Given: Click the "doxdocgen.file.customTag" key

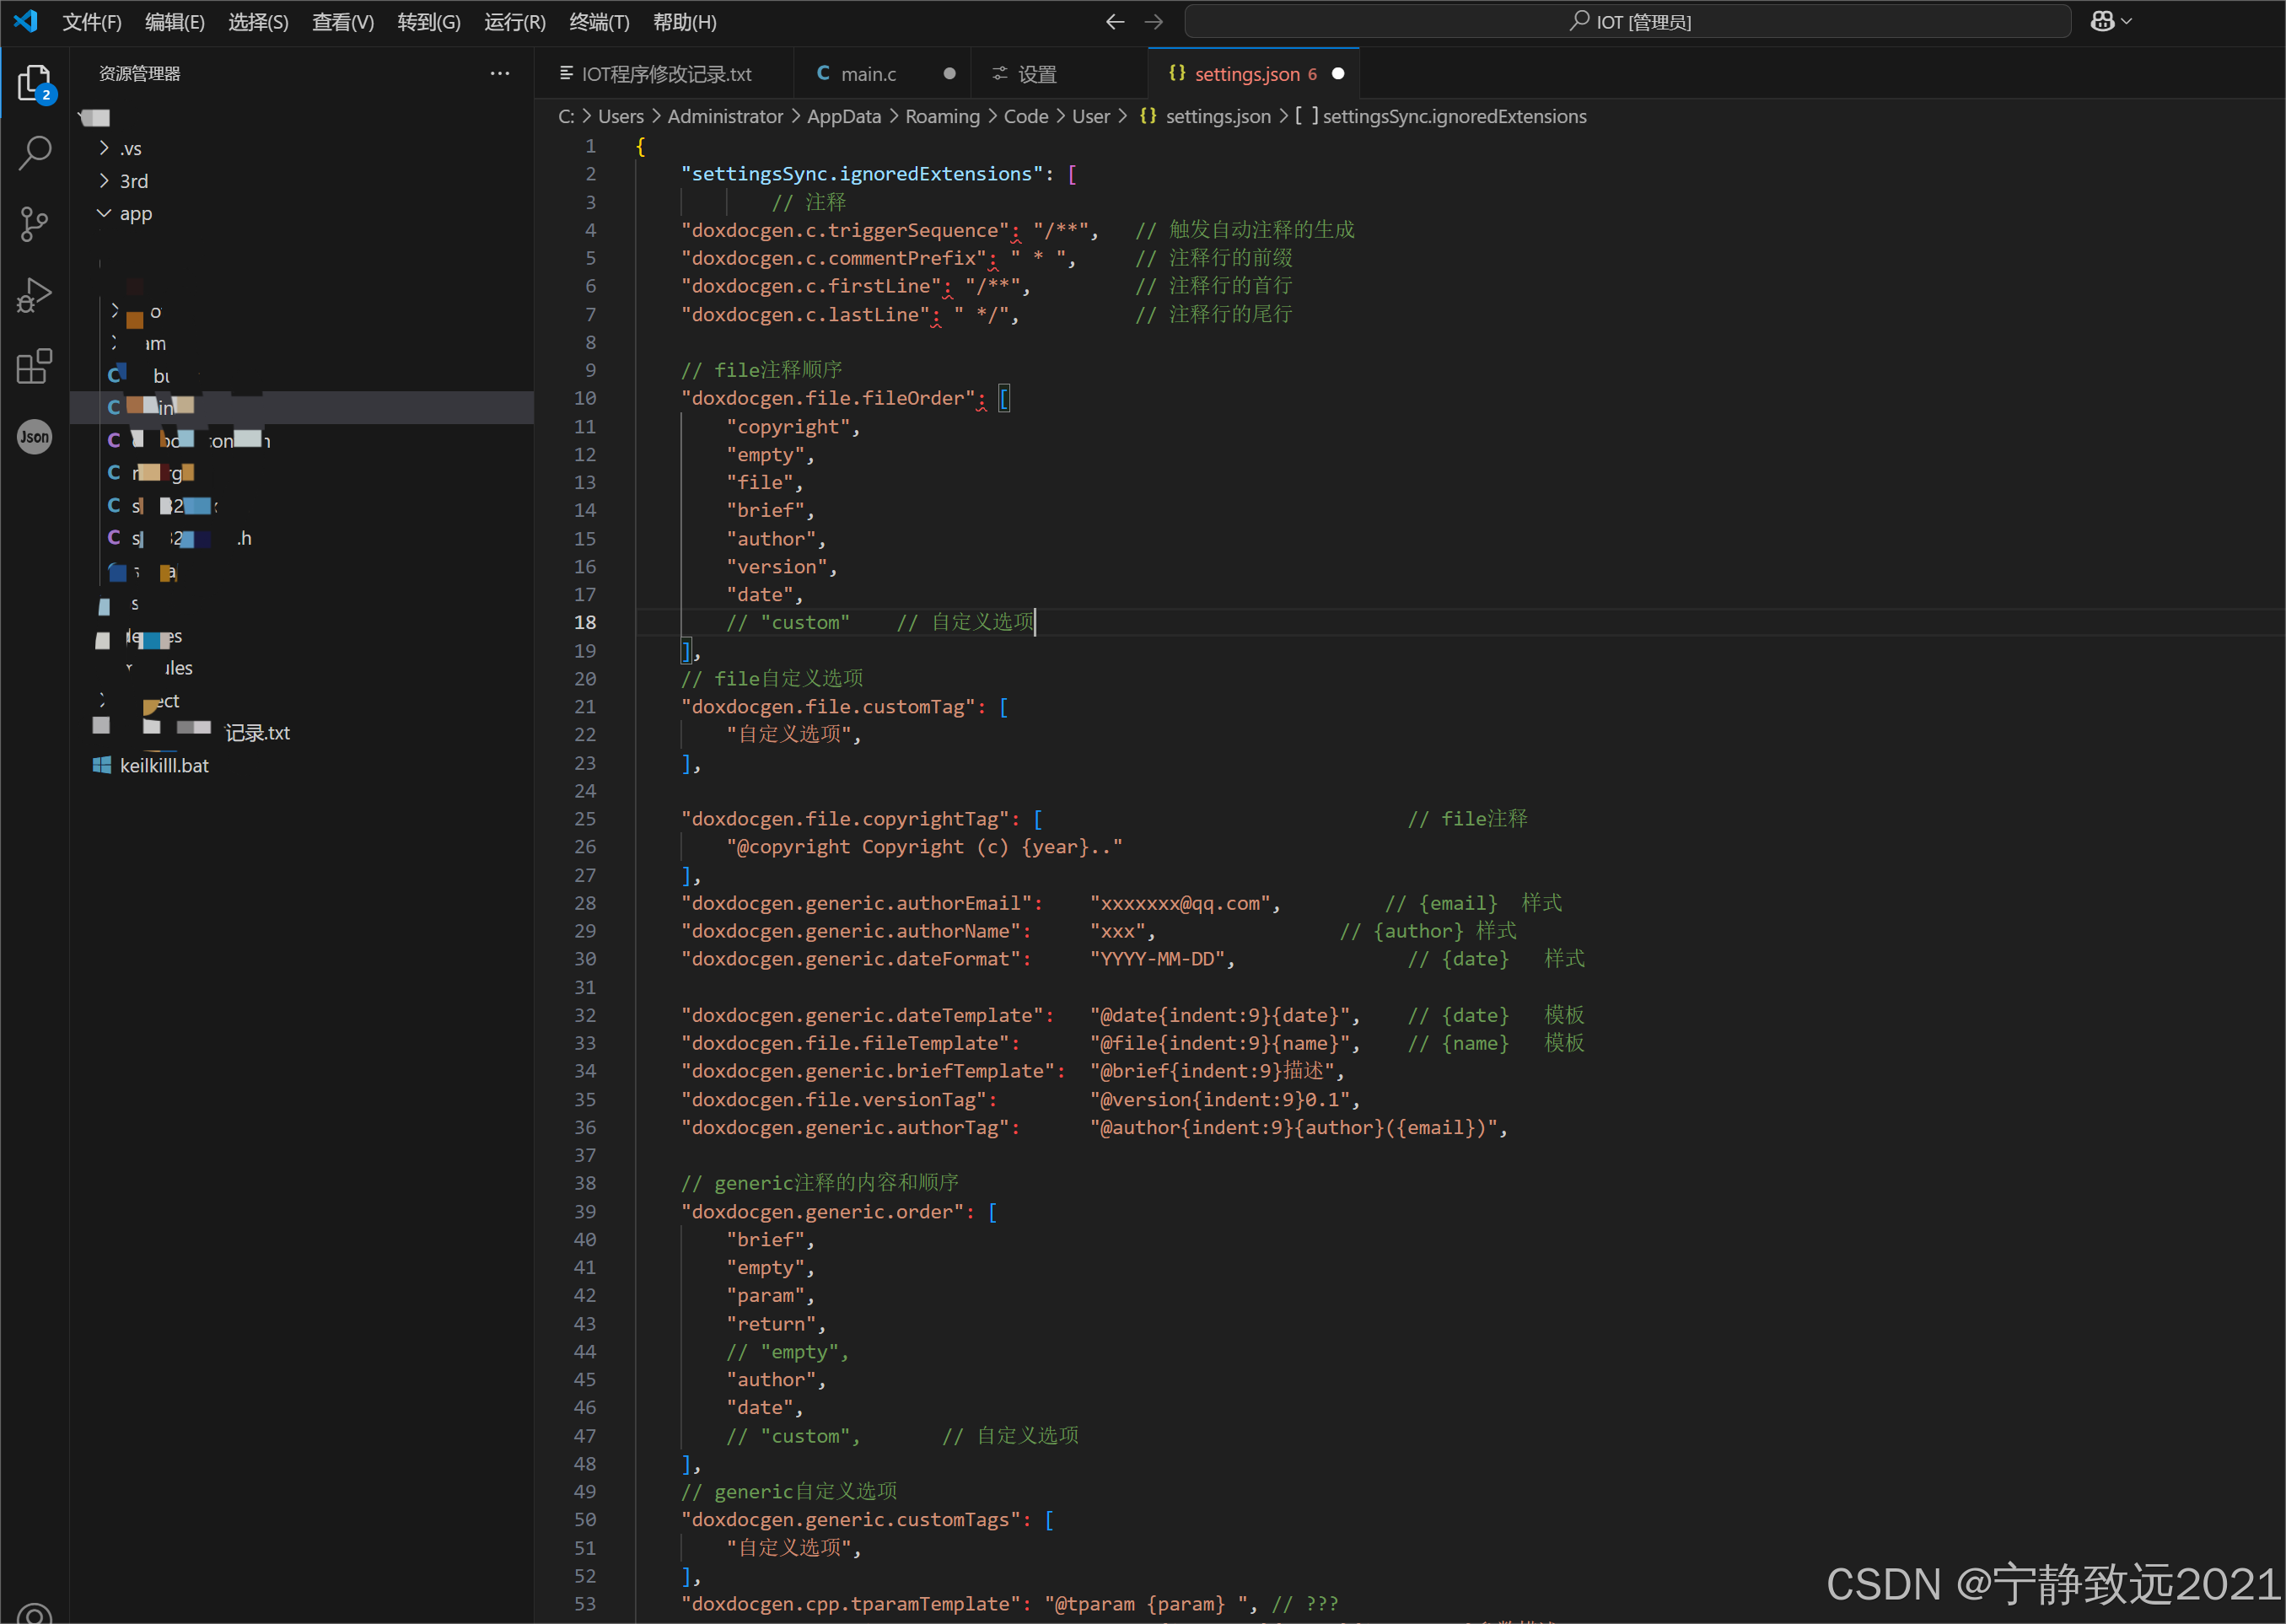Looking at the screenshot, I should click(828, 706).
